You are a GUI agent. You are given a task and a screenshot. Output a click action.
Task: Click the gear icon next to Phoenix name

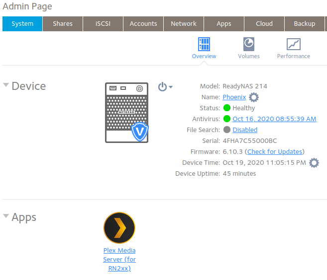254,97
